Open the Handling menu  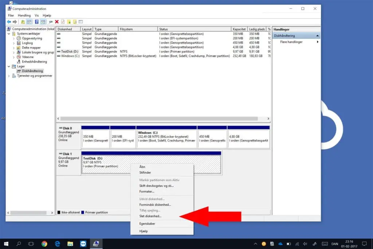click(24, 16)
